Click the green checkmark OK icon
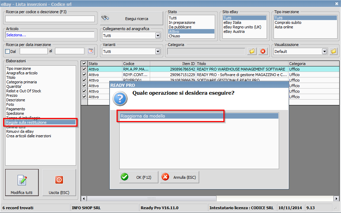This screenshot has width=341, height=213. click(x=125, y=177)
